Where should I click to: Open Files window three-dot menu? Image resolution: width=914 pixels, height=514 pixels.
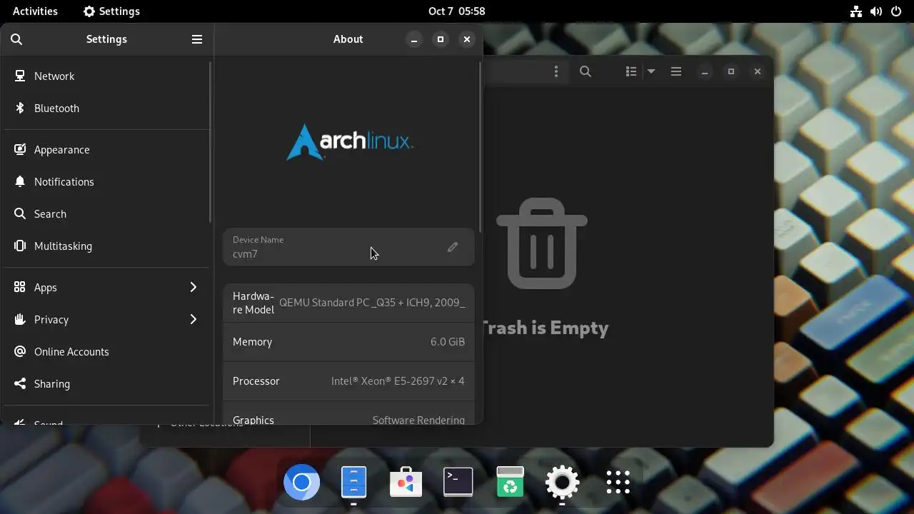click(556, 71)
